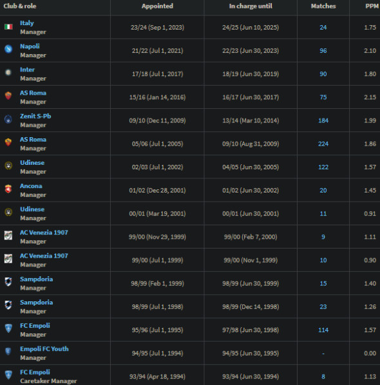The width and height of the screenshot is (380, 385).
Task: Open the Sampdoria link appointed Jul 1, 1998
Action: point(36,302)
